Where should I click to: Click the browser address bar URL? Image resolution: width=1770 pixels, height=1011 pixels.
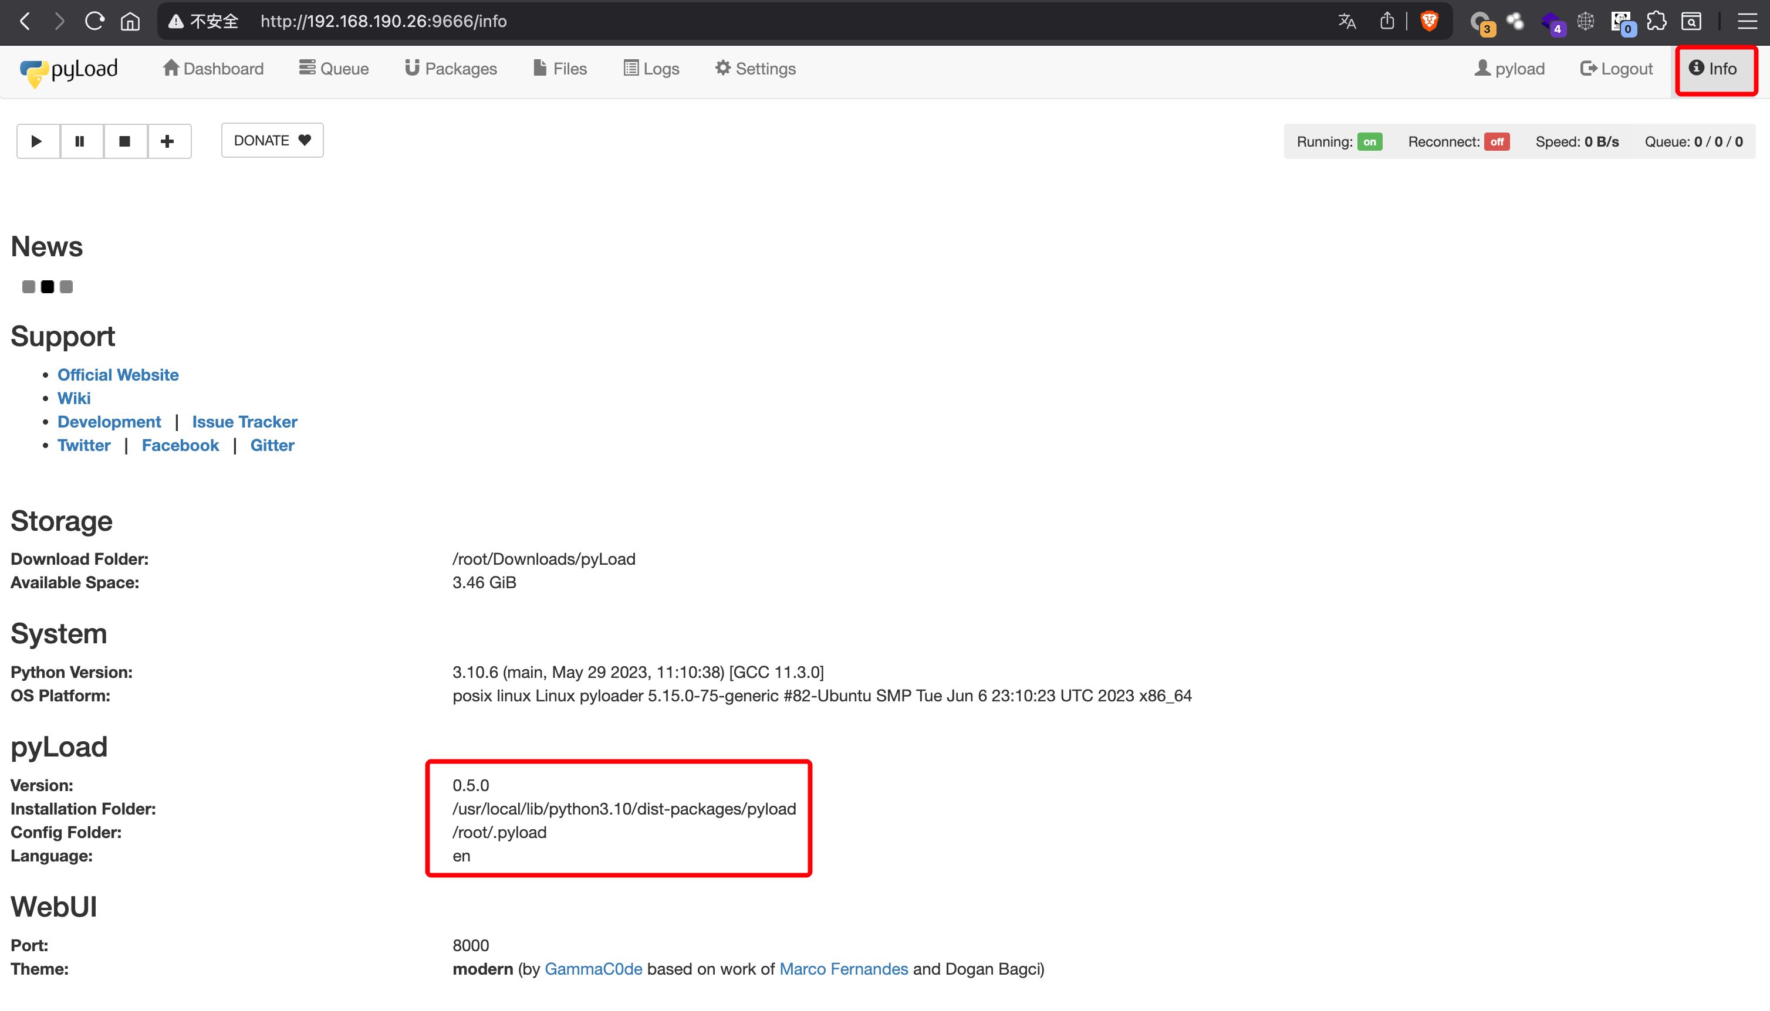(383, 21)
